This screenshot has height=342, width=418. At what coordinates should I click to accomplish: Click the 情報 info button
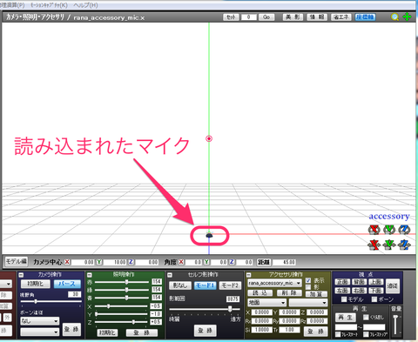tap(317, 17)
